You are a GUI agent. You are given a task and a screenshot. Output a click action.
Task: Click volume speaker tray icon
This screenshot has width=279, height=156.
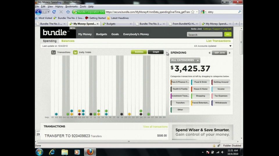[223, 152]
